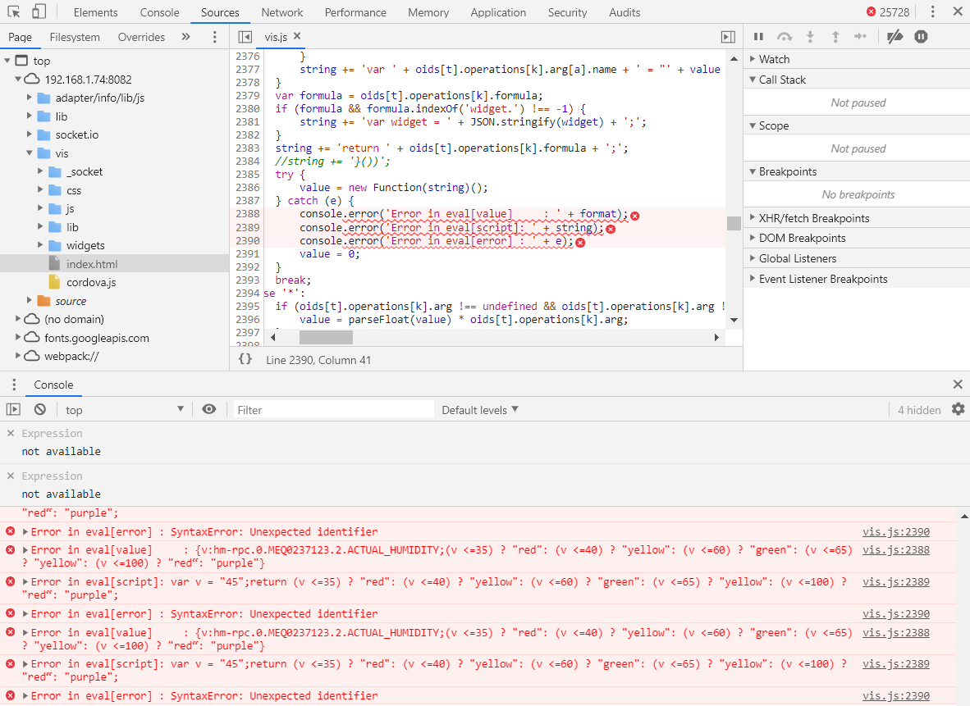Click the console Filter input field
970x706 pixels.
pos(333,410)
